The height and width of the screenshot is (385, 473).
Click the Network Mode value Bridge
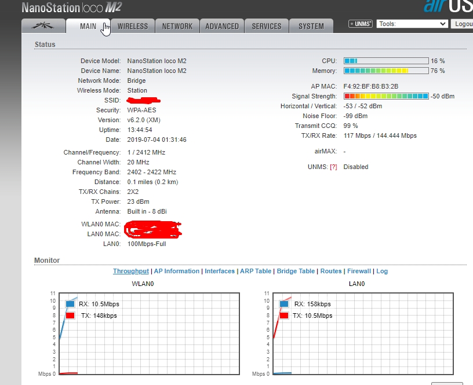tap(136, 80)
